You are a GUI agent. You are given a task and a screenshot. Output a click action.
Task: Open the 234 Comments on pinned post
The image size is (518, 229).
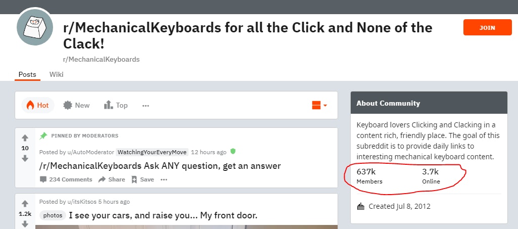(x=66, y=179)
